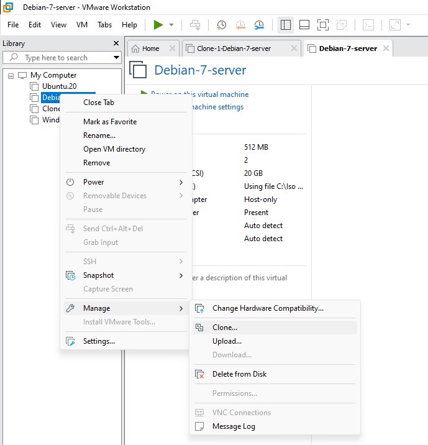Take a snapshot with the clock-plus icon

click(x=222, y=25)
